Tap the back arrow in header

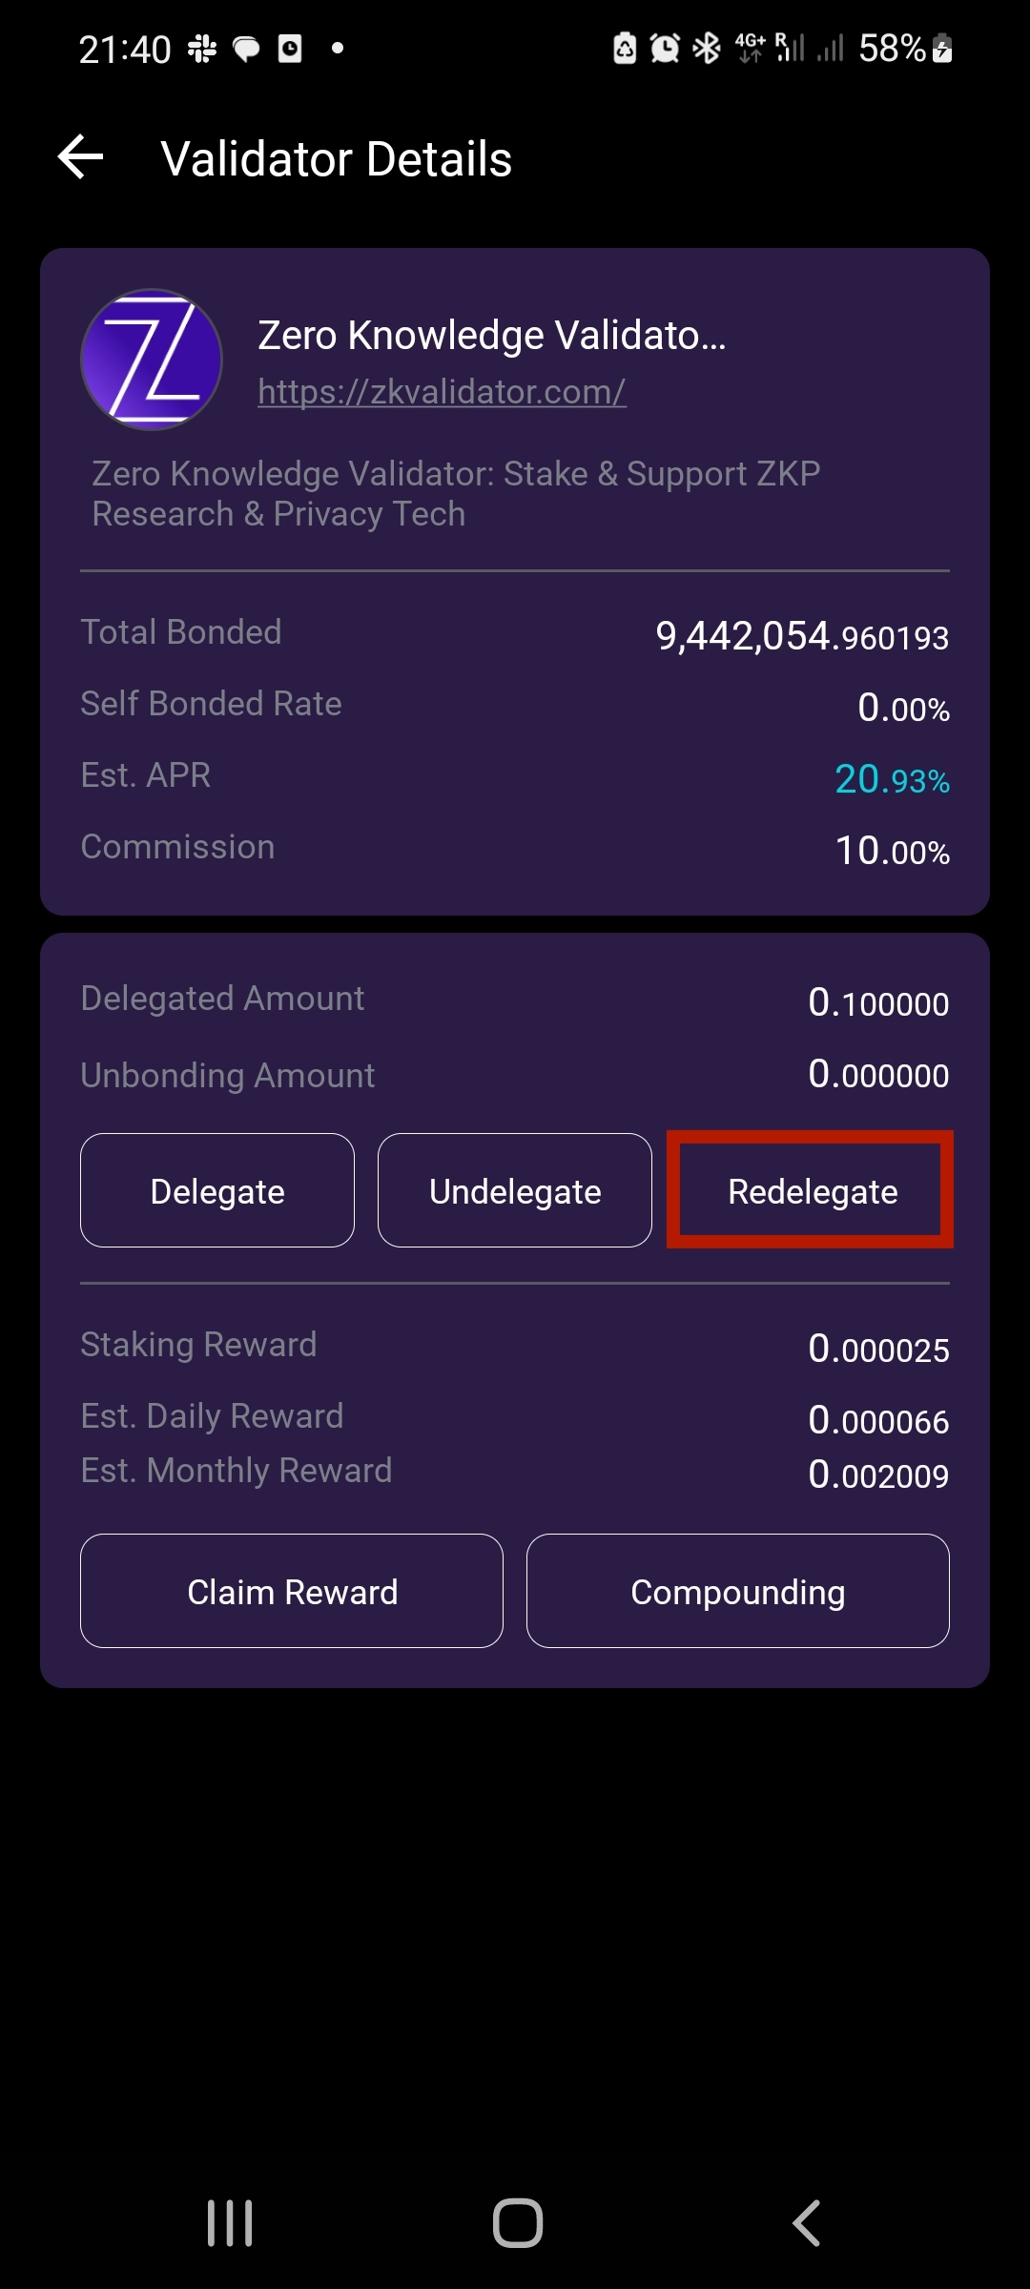(81, 157)
